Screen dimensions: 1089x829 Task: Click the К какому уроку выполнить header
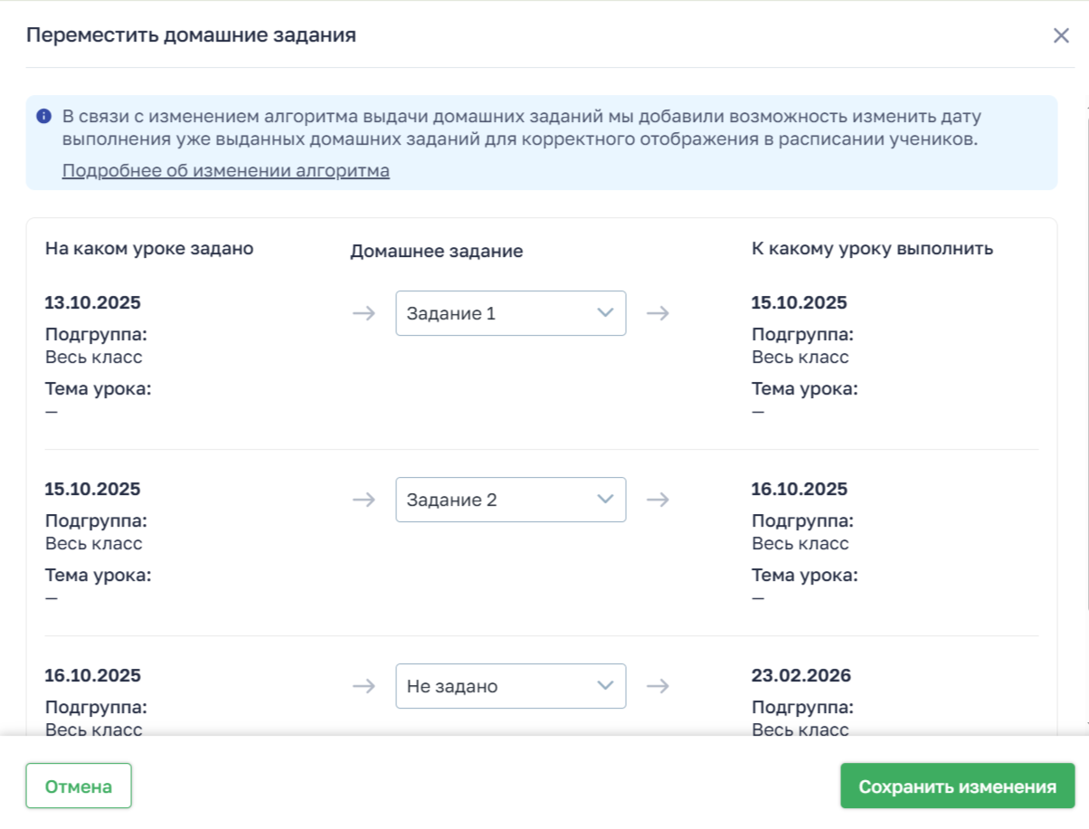872,249
